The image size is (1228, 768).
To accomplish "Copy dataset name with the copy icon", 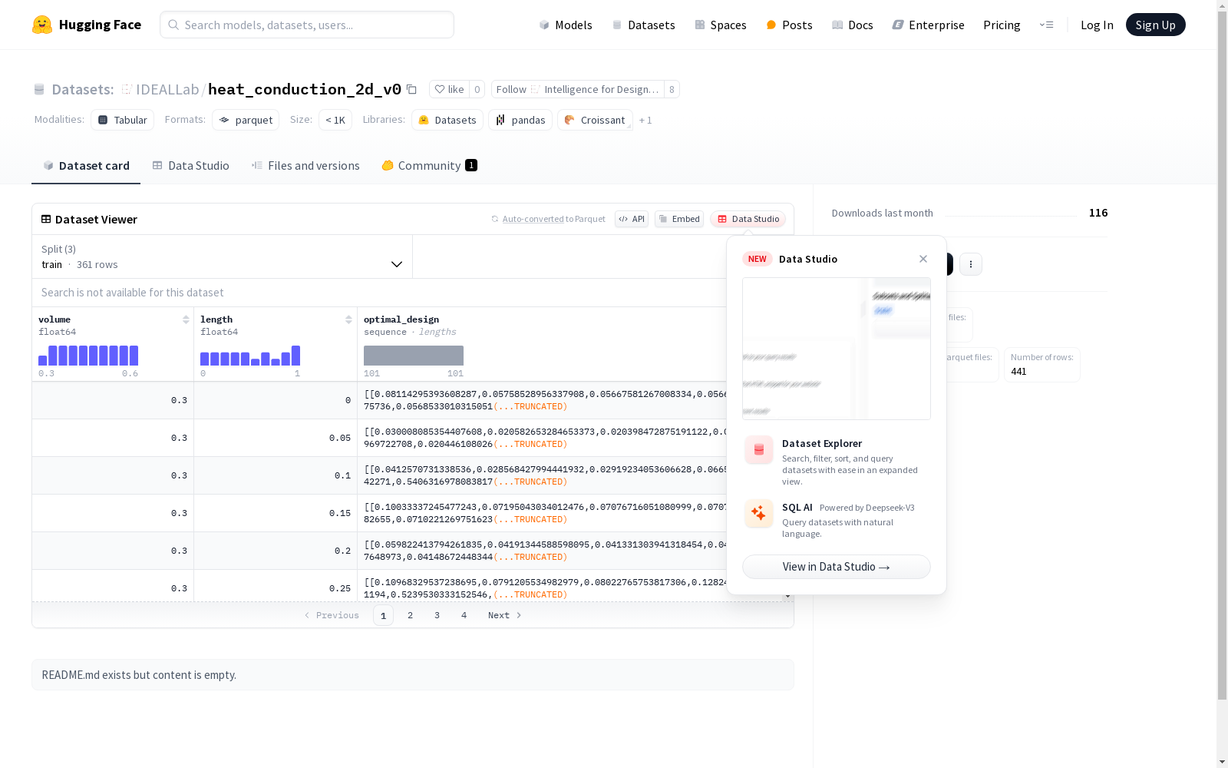I will (411, 89).
